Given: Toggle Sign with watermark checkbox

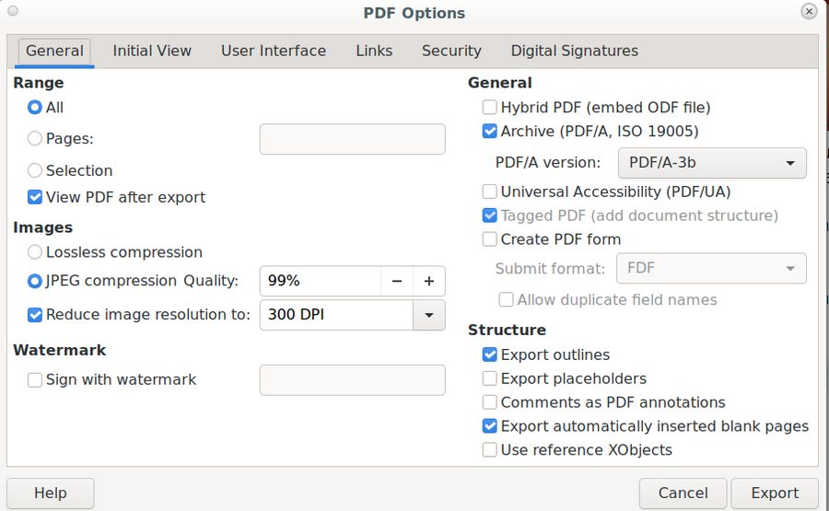Looking at the screenshot, I should click(35, 379).
